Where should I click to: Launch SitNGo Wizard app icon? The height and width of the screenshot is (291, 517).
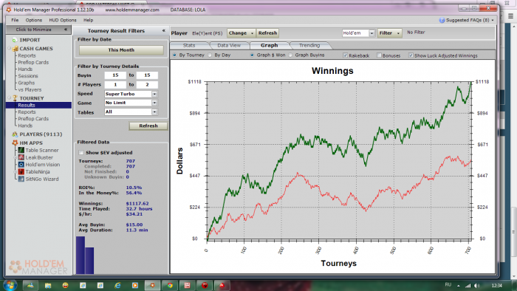pos(21,179)
